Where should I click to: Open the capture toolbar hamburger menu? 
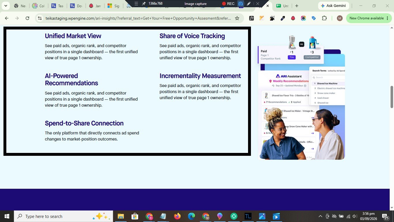(136, 4)
